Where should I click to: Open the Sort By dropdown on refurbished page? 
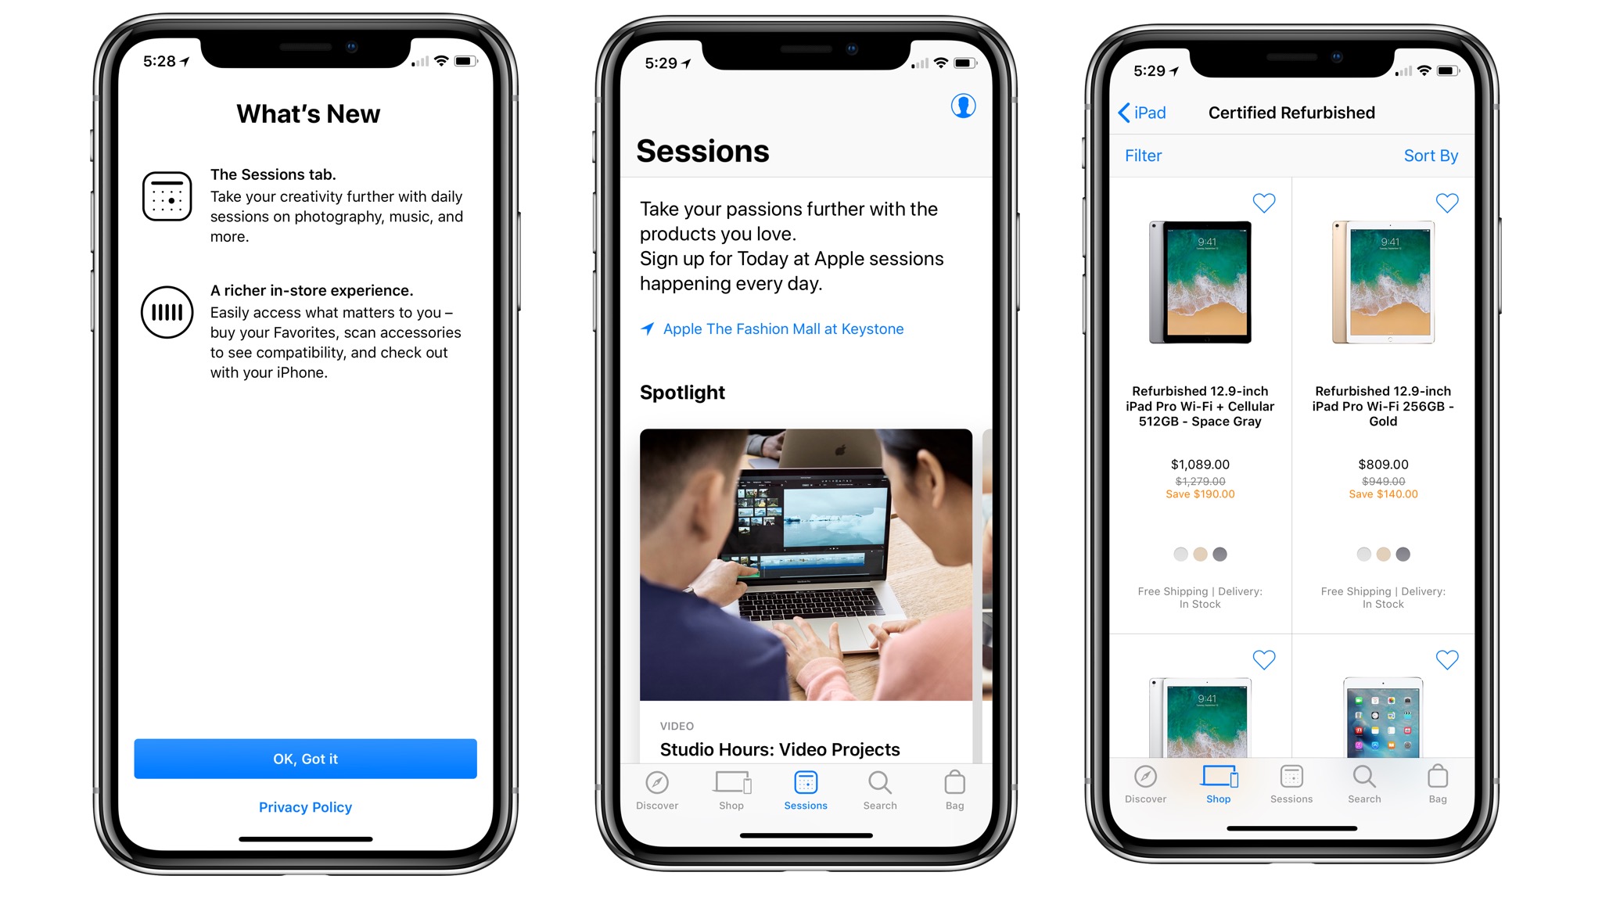(1434, 153)
